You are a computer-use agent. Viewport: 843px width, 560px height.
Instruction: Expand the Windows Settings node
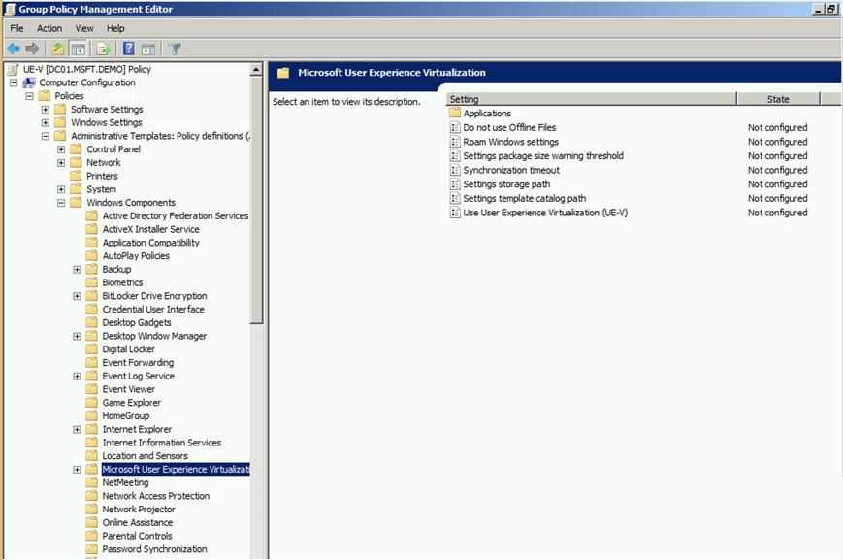(x=46, y=122)
